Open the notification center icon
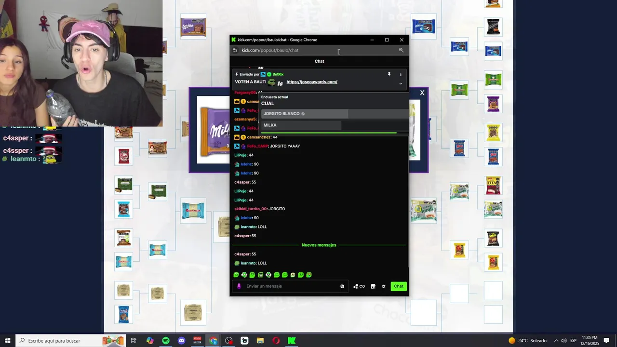This screenshot has height=347, width=617. 606,341
